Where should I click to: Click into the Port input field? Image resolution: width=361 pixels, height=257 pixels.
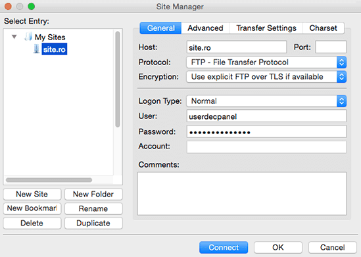click(331, 47)
